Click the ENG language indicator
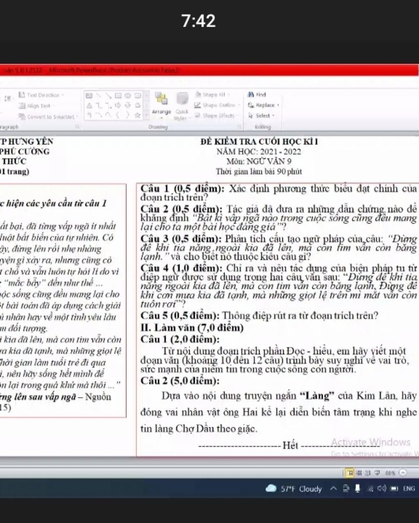The height and width of the screenshot is (523, 419). point(409,489)
